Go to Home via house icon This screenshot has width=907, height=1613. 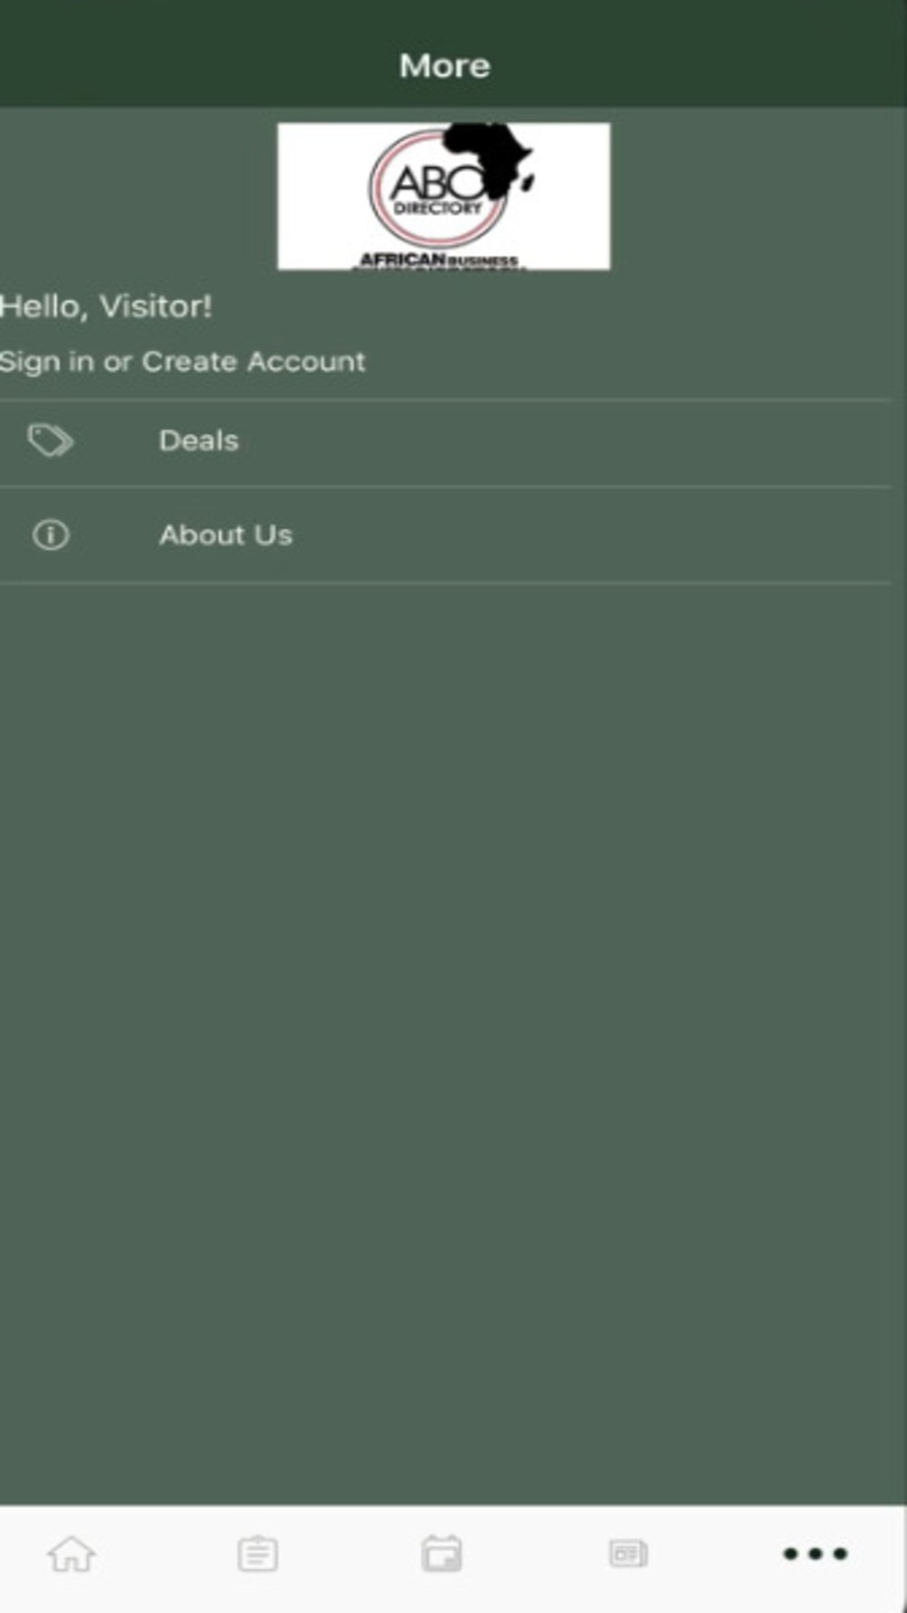(x=71, y=1554)
